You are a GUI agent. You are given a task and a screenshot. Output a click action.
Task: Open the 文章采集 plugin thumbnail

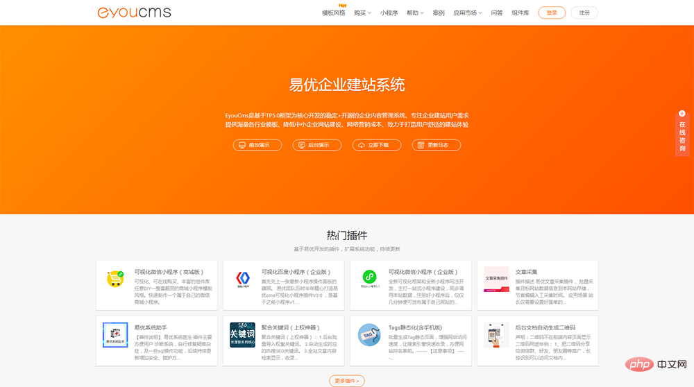pos(496,279)
